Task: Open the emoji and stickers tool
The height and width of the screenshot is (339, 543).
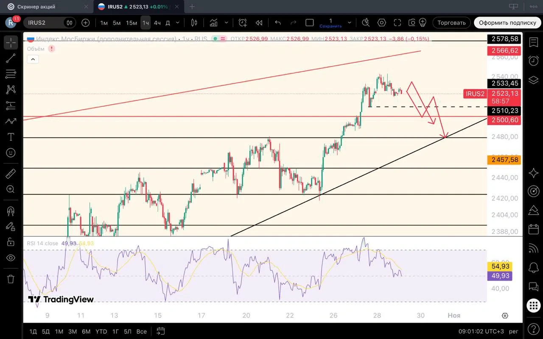Action: (x=11, y=153)
